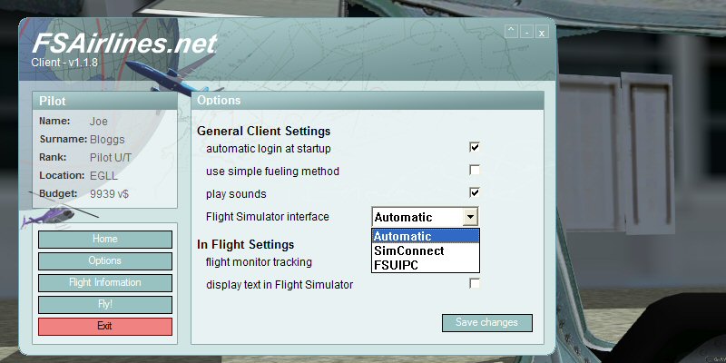Click the Flight Simulator interface dropdown arrow

click(470, 217)
